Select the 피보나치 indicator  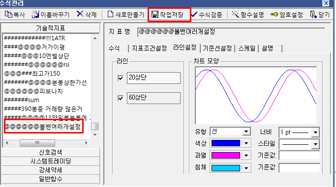click(x=33, y=91)
